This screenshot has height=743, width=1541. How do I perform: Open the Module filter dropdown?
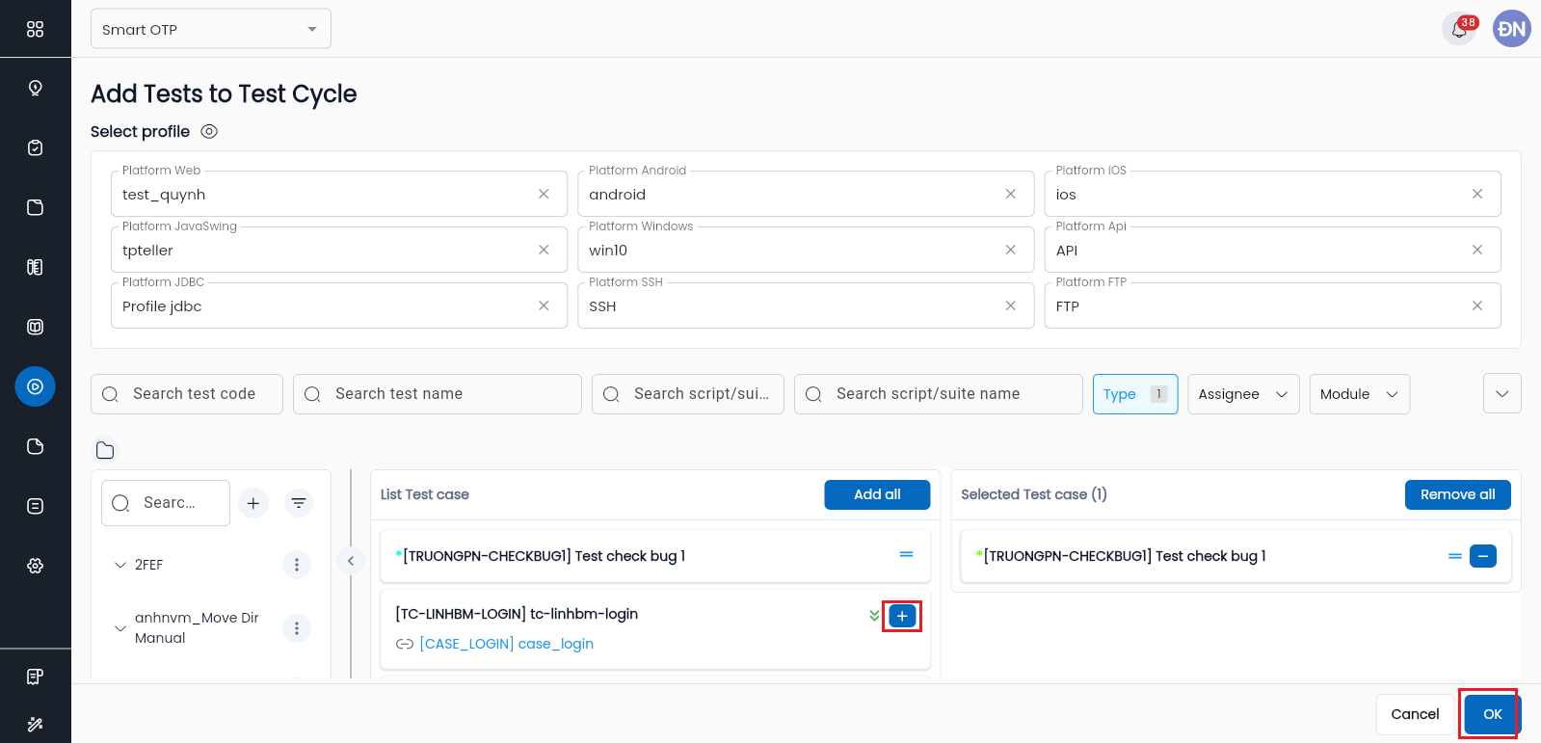[x=1359, y=394]
